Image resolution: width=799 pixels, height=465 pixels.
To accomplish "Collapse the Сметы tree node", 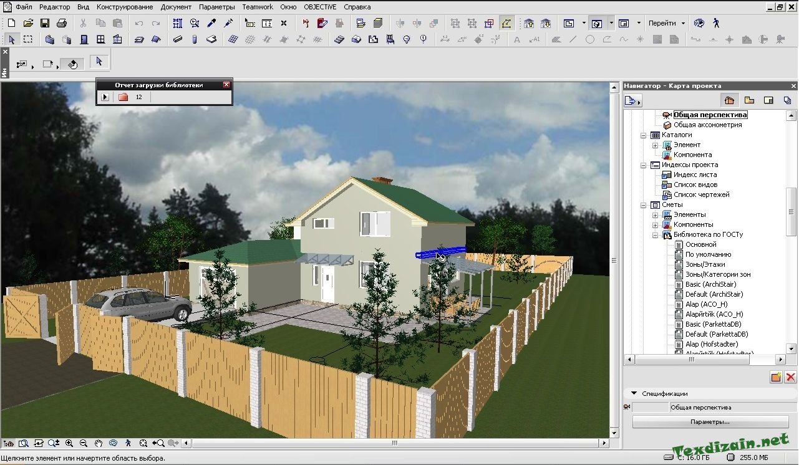I will pos(644,204).
